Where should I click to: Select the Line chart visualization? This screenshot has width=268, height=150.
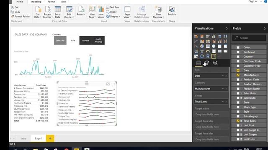tap(196, 41)
